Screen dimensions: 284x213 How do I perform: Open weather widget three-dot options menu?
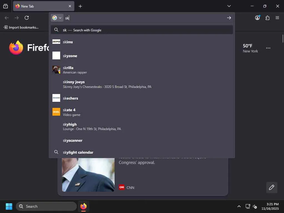point(268,48)
